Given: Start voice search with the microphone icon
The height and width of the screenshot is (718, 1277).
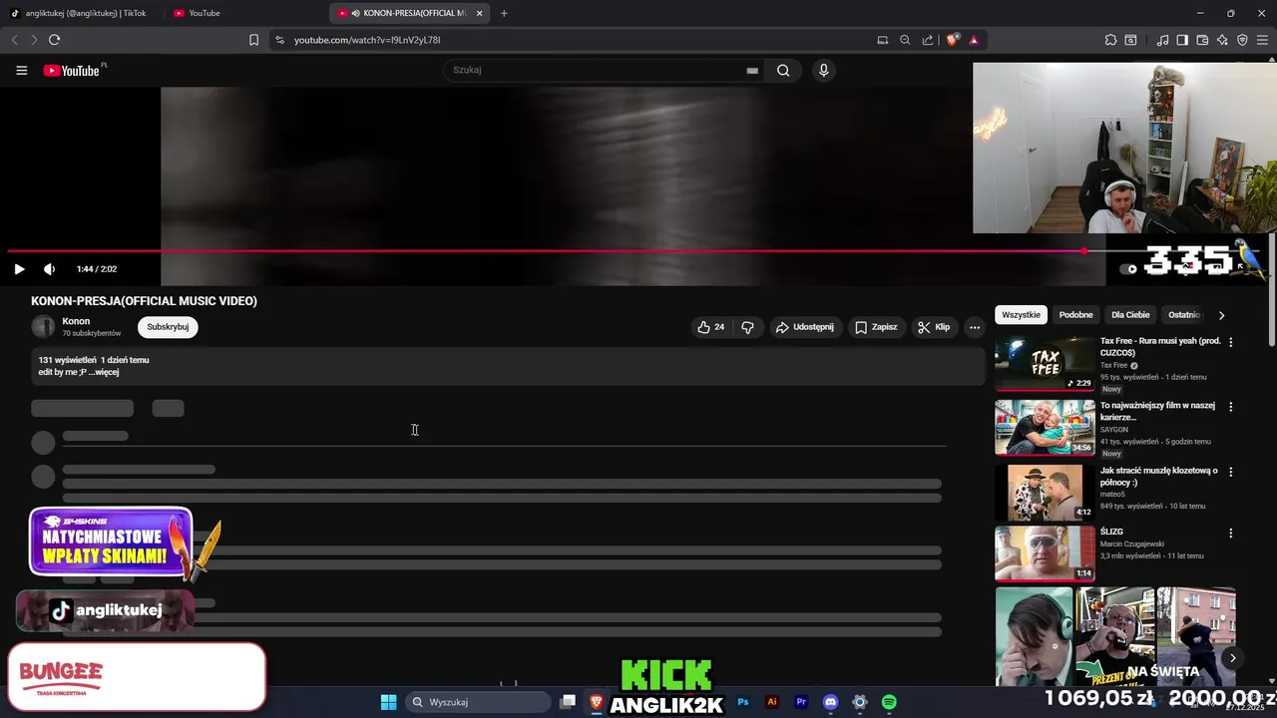Looking at the screenshot, I should [823, 71].
